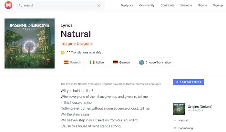Image resolution: width=226 pixels, height=132 pixels.
Task: Click the pencil icon on Correct Lyrics
Action: coord(177,82)
